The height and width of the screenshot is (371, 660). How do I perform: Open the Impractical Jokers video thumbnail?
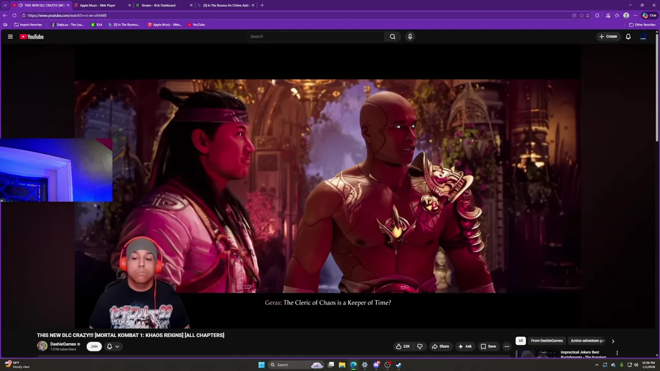(536, 354)
